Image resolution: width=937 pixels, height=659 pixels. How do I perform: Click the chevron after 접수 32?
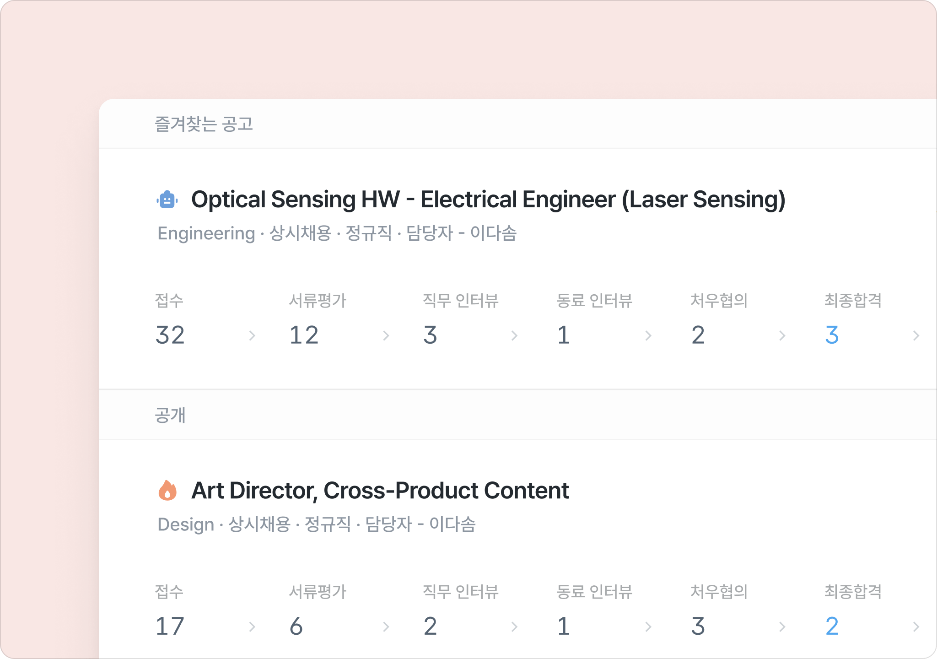tap(252, 336)
